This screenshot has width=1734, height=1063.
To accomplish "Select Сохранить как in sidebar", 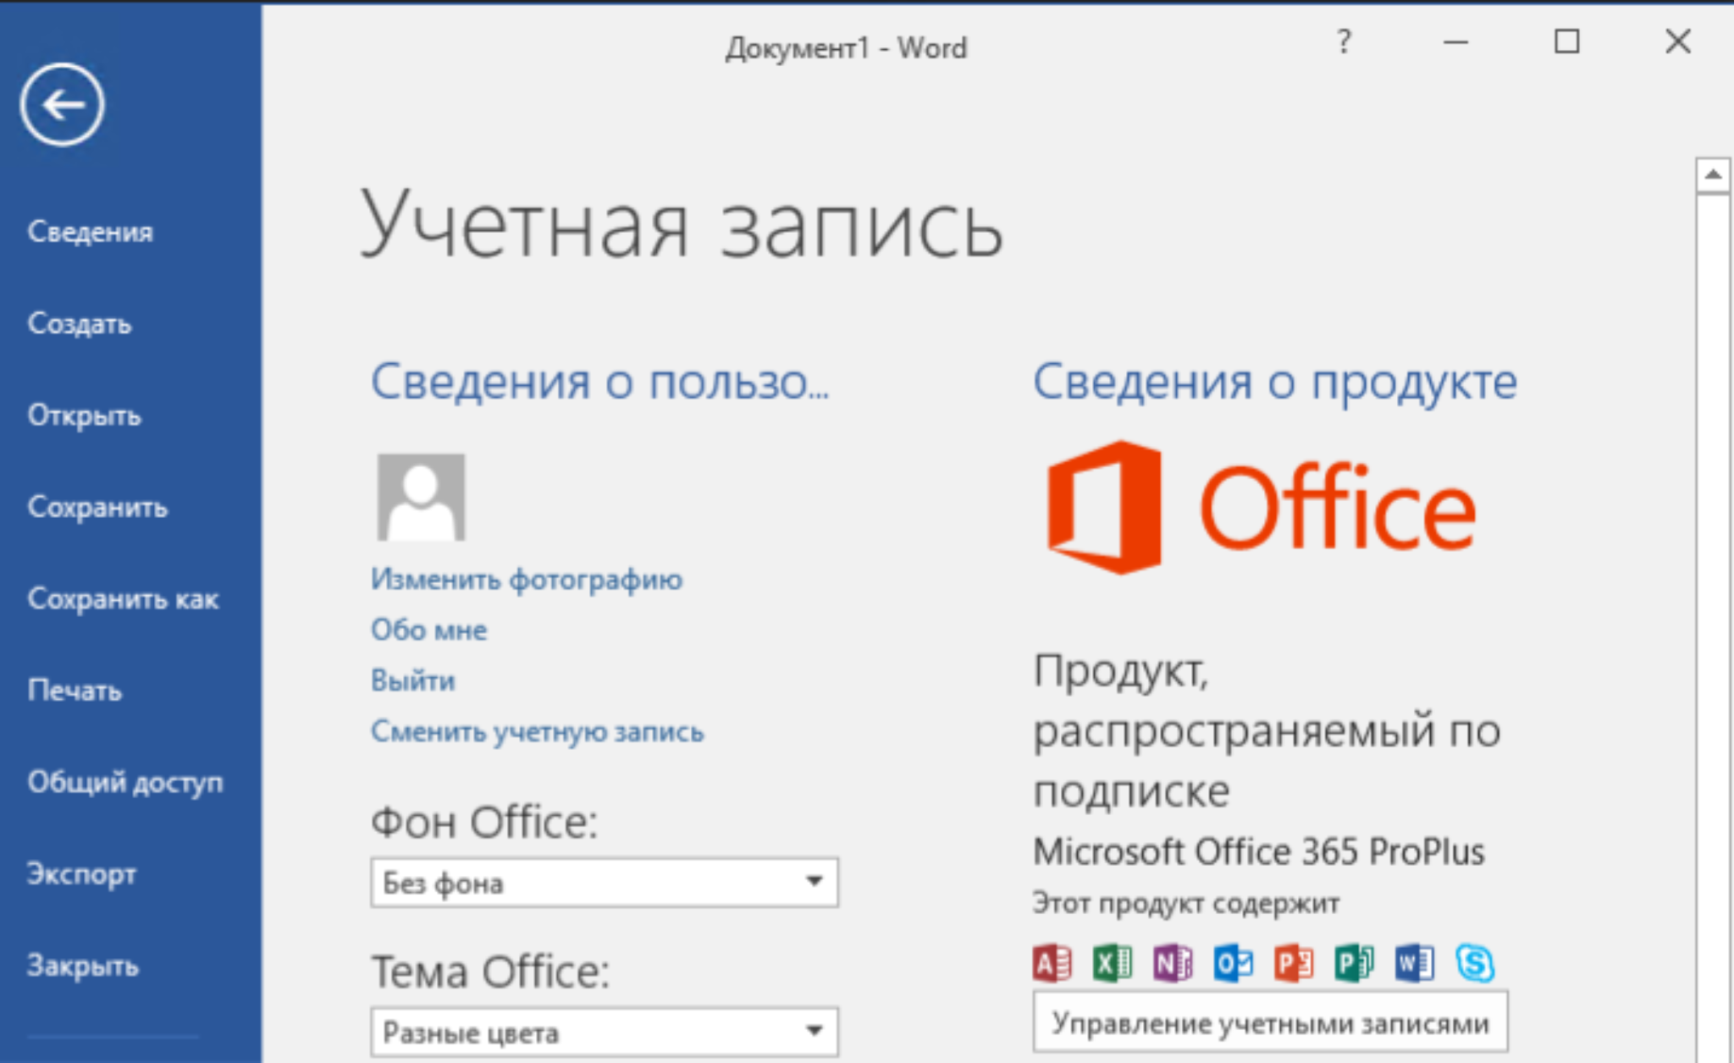I will tap(123, 599).
